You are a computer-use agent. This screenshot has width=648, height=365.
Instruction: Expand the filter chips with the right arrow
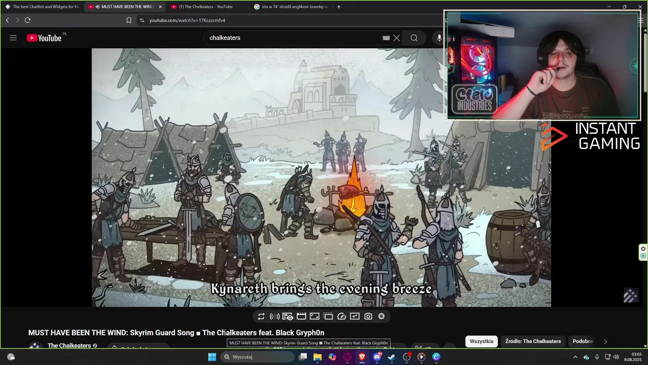click(x=605, y=342)
